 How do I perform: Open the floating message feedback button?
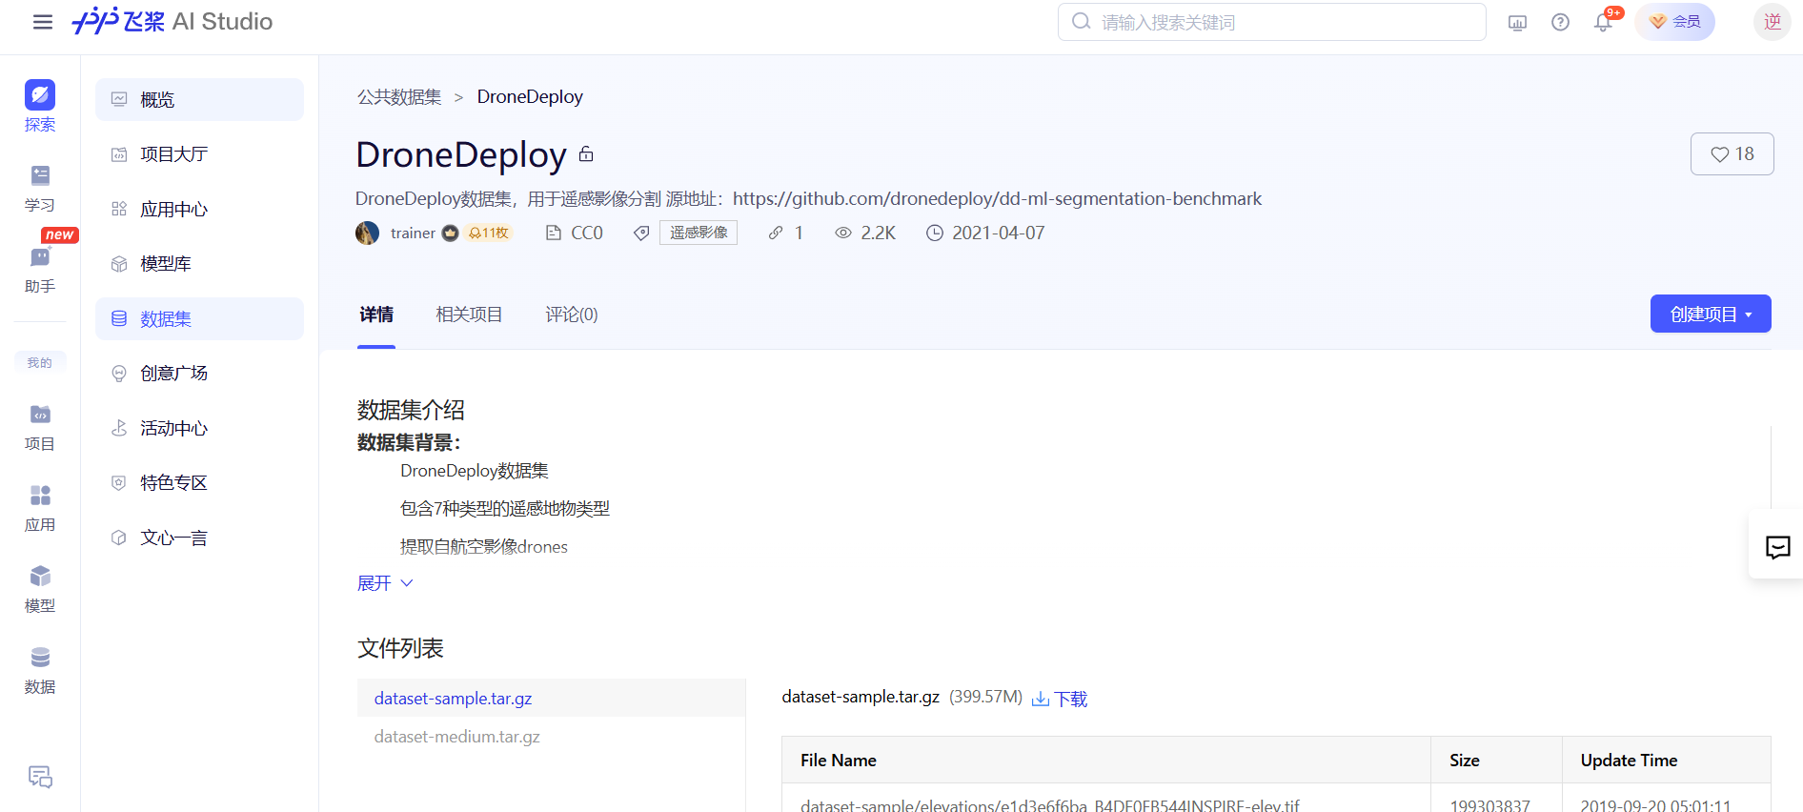(1777, 547)
